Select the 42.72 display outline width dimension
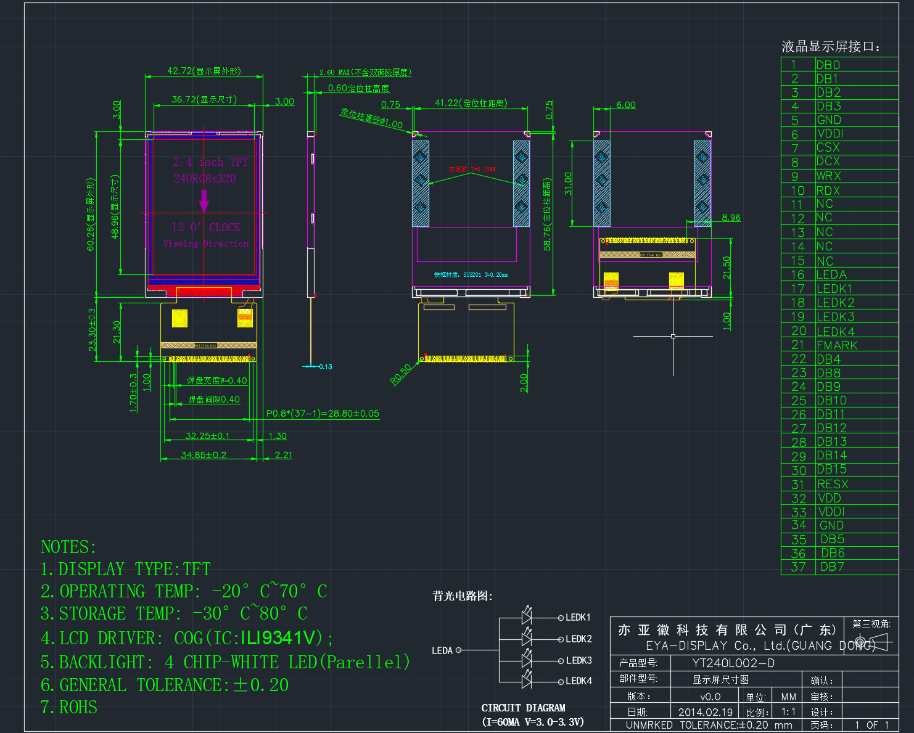 click(204, 71)
